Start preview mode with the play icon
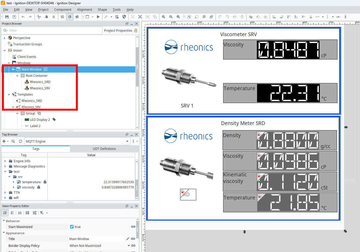 [98, 17]
